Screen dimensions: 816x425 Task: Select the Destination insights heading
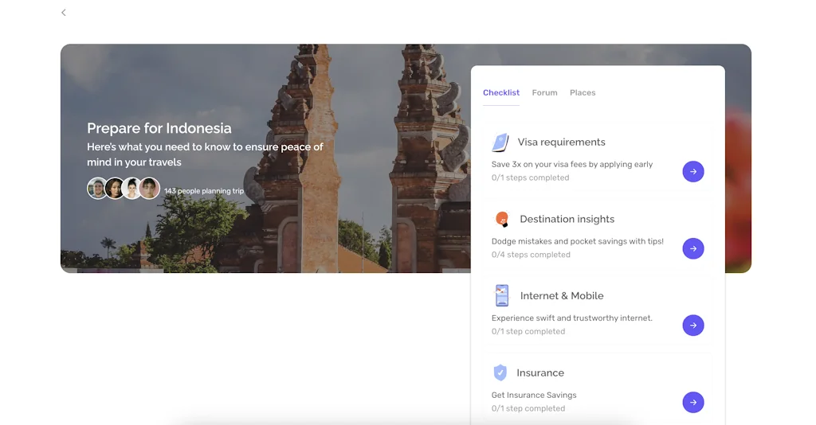click(x=567, y=219)
